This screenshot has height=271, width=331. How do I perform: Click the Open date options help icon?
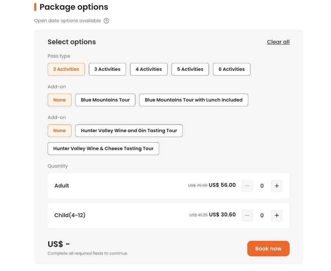(106, 21)
